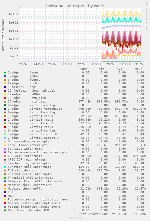Image resolution: width=150 pixels, height=221 pixels.
Task: Click the 1e+03 y-axis tick label
Action: (13, 14)
